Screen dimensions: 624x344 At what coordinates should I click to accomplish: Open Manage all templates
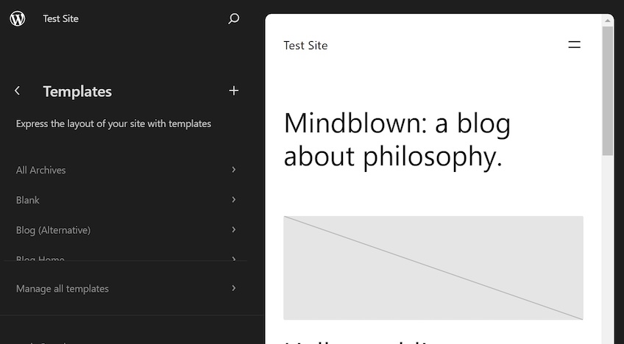point(126,288)
